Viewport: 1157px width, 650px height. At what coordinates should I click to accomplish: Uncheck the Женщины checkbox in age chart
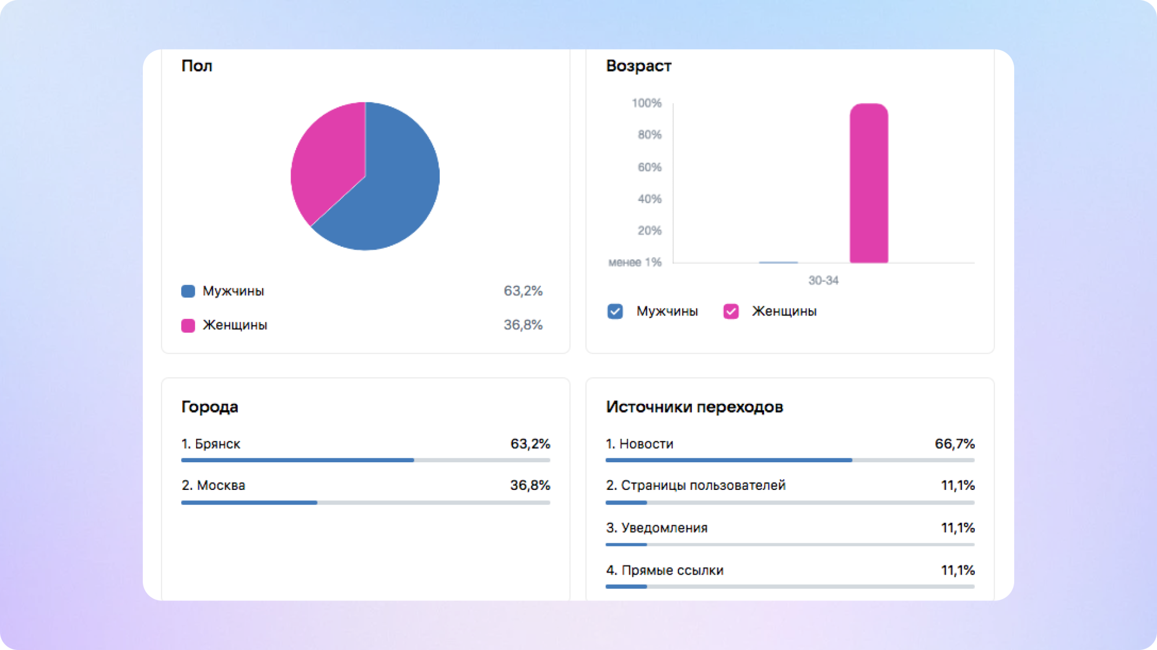coord(731,311)
